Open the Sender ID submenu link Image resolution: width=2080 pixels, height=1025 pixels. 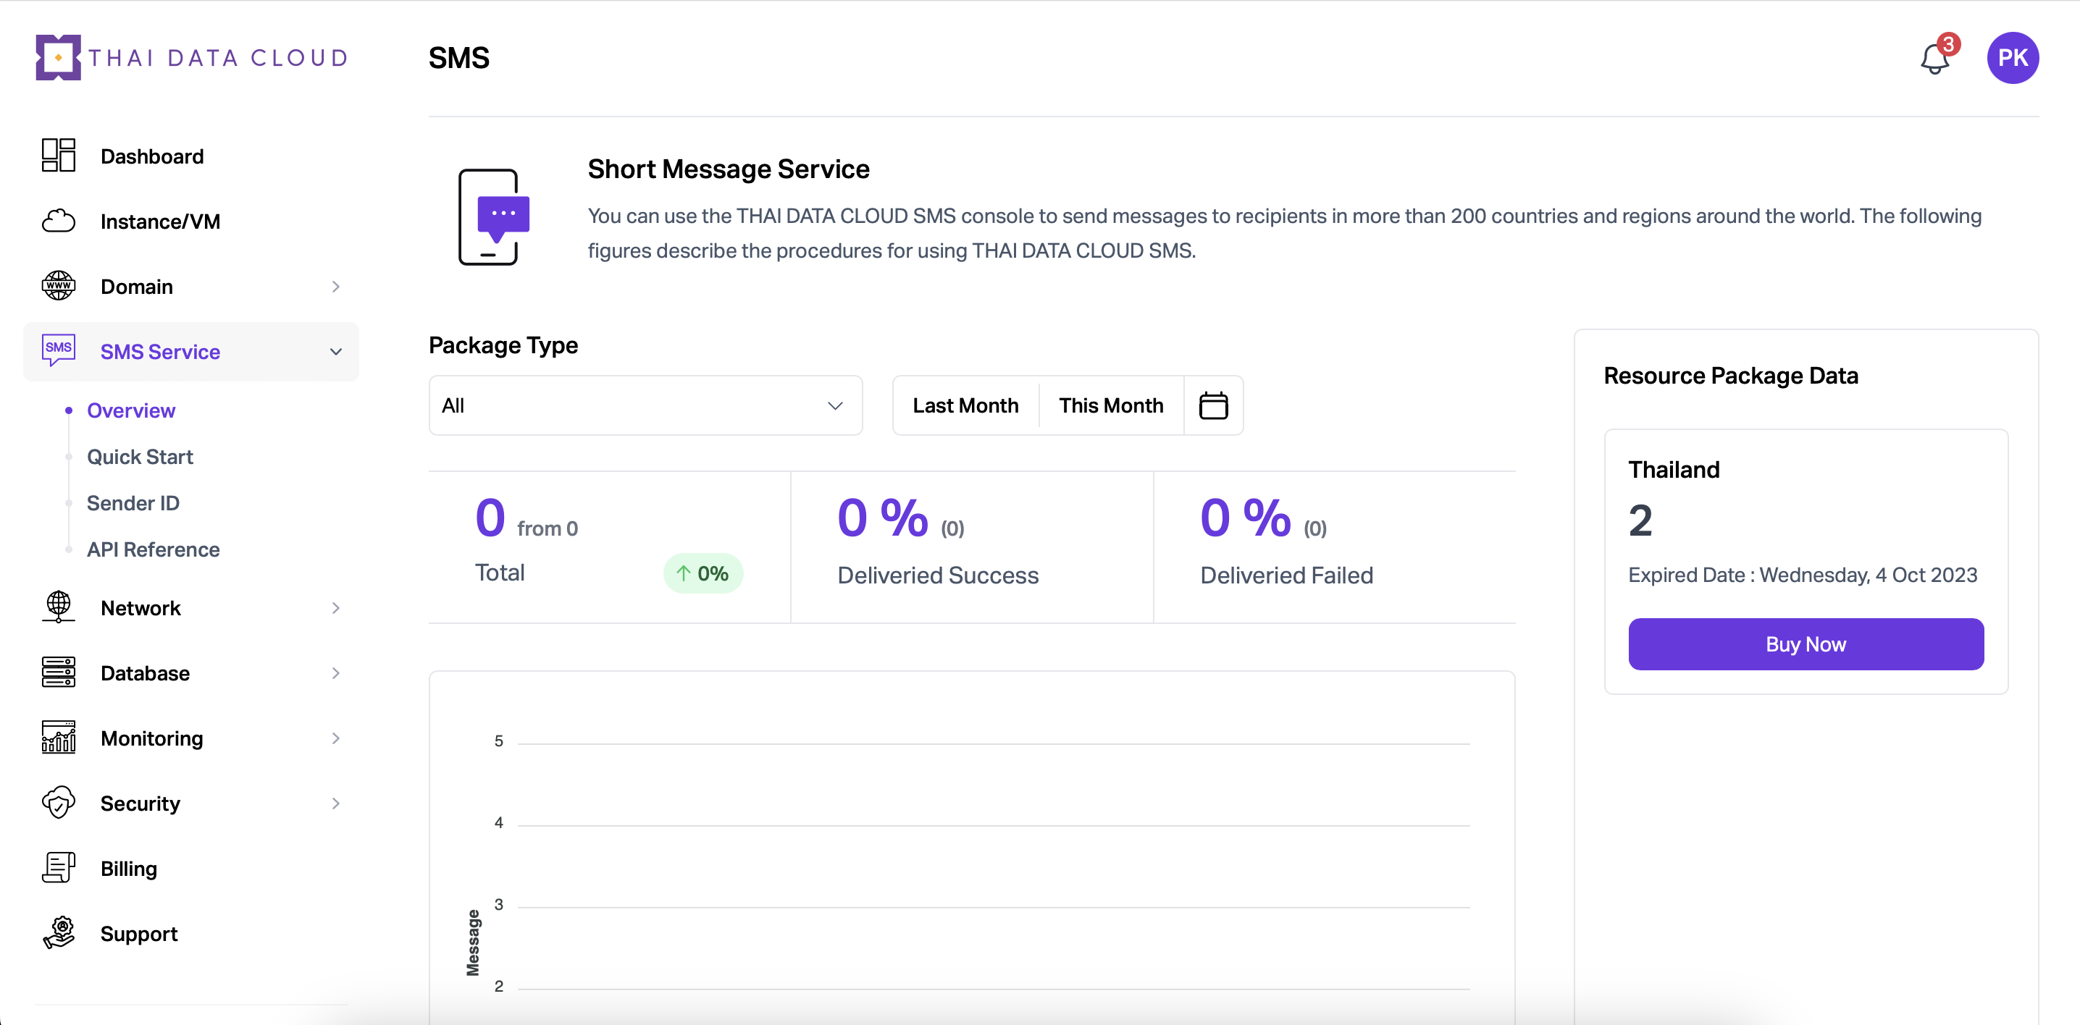(x=133, y=503)
